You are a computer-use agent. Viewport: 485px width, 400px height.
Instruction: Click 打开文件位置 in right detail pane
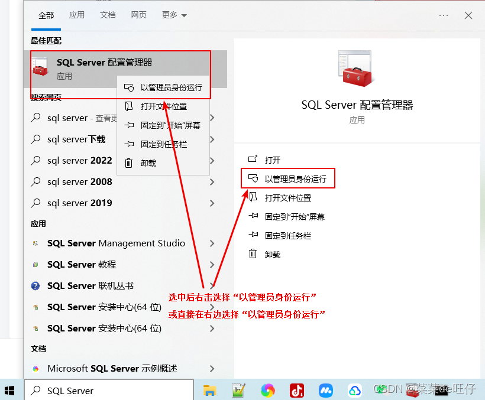pos(288,198)
